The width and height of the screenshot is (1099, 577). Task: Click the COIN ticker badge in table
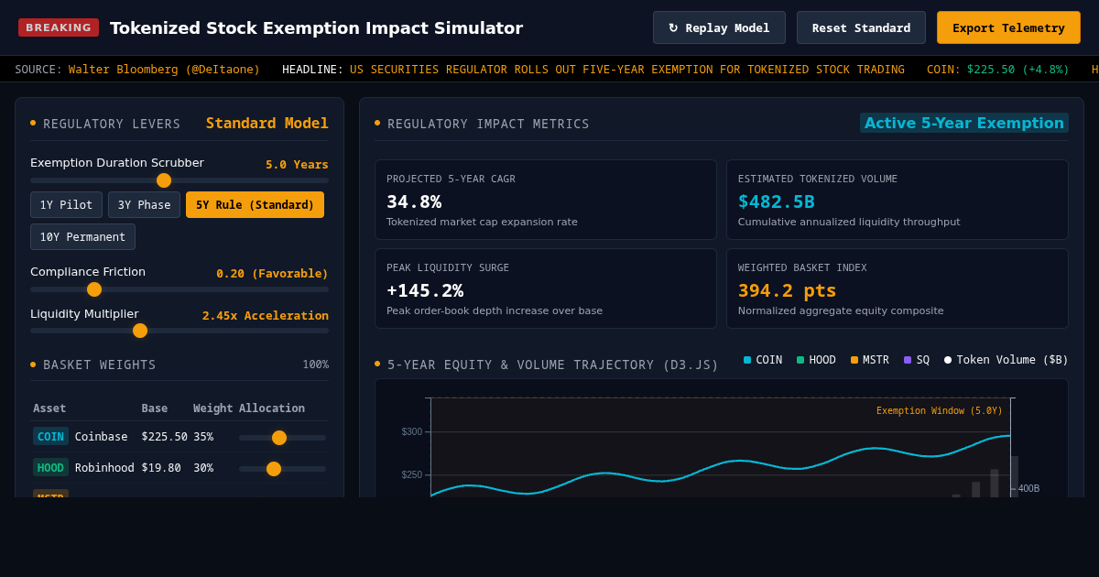coord(50,436)
